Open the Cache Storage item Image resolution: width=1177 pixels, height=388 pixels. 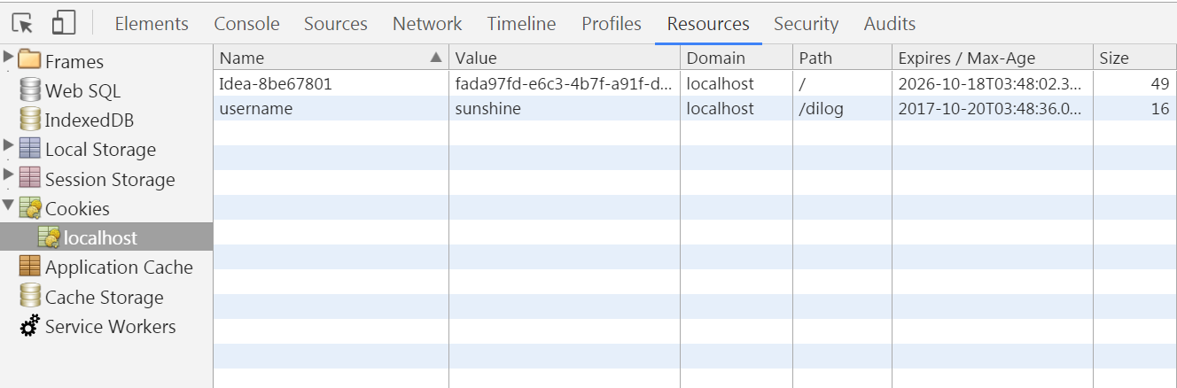(x=105, y=297)
